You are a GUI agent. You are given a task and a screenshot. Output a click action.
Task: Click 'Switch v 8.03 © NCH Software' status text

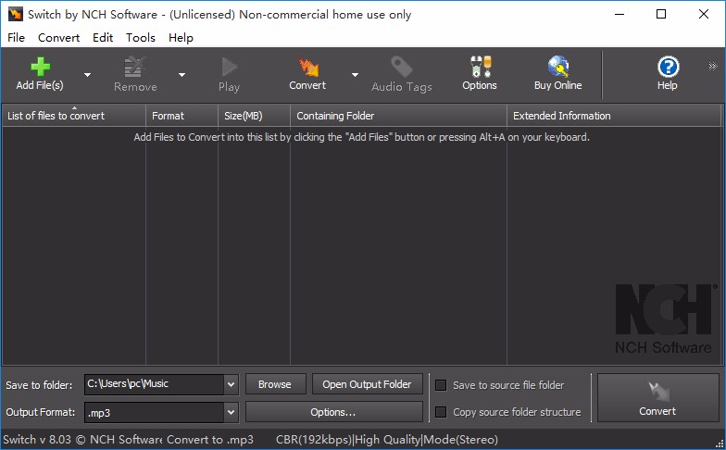point(82,439)
